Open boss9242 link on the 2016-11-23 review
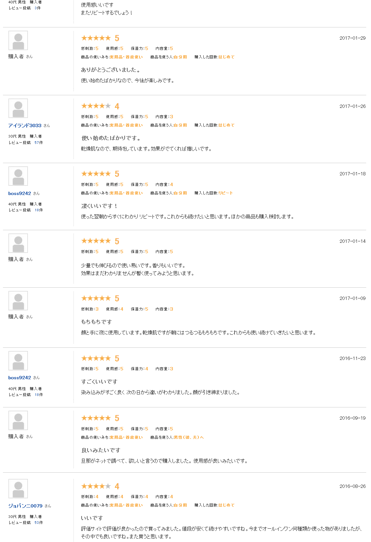This screenshot has height=542, width=371. (x=20, y=378)
